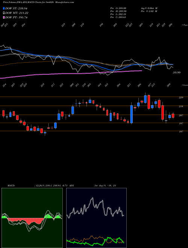Click the last red candlestick on the chart
This screenshot has height=248, width=188.
point(173,116)
